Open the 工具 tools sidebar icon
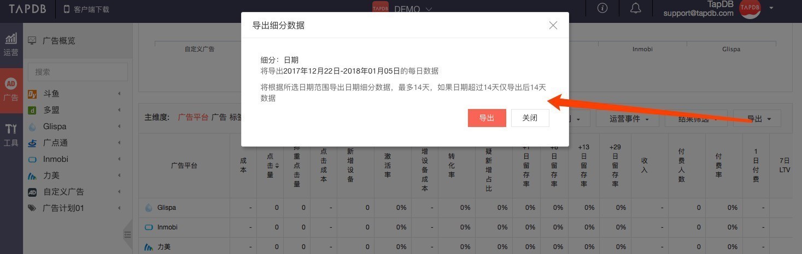 (x=11, y=135)
